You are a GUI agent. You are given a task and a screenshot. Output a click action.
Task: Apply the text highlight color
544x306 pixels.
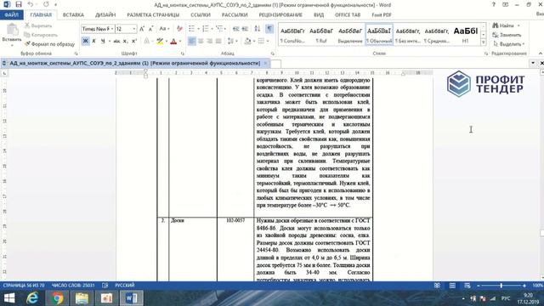tap(160, 42)
